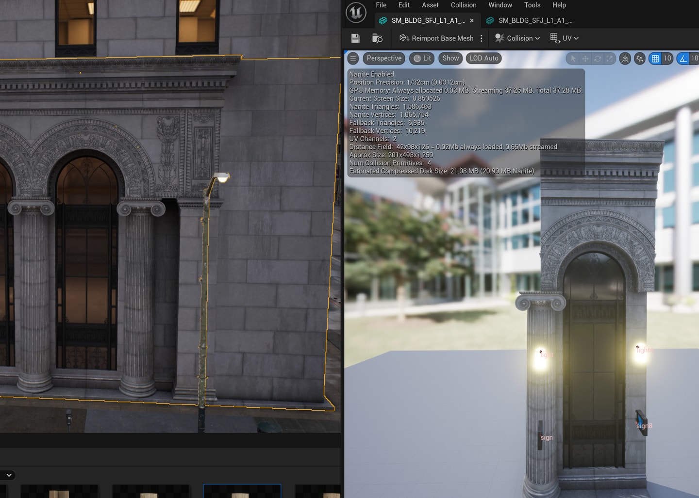
Task: Click the left 'light' socket marker
Action: [541, 352]
